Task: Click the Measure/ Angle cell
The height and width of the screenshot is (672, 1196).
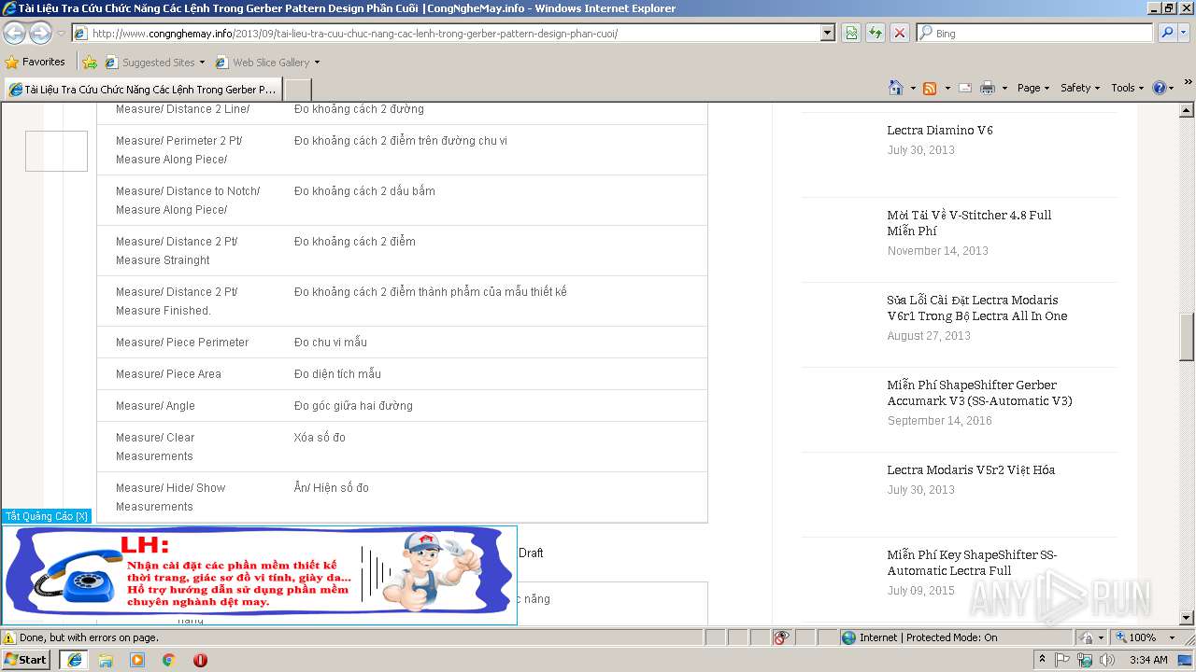Action: point(155,406)
